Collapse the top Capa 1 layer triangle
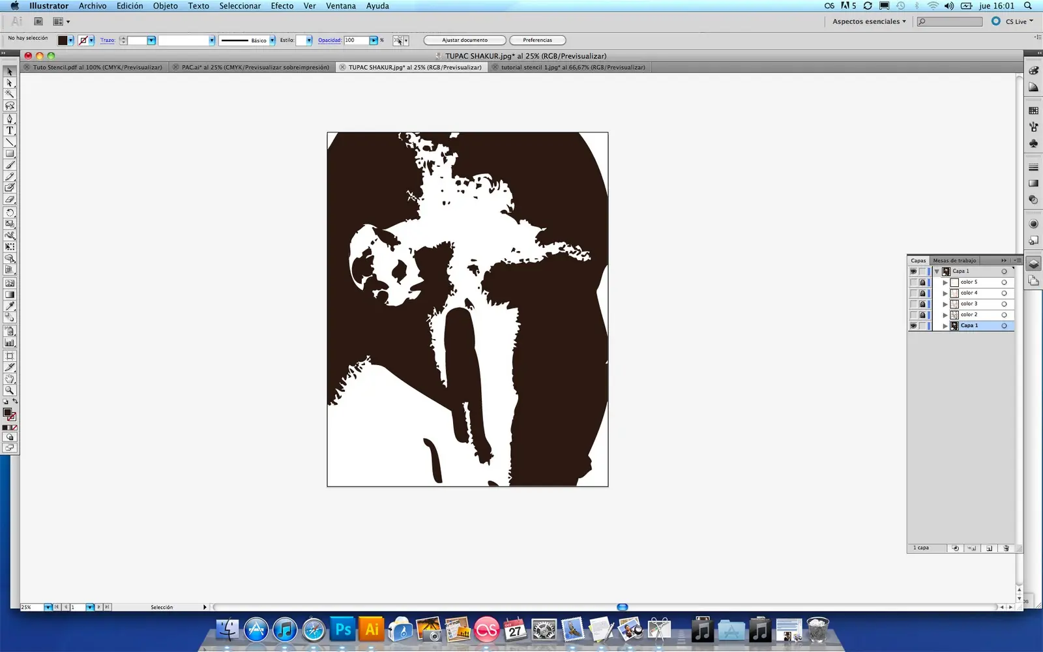This screenshot has width=1043, height=652. coord(937,271)
